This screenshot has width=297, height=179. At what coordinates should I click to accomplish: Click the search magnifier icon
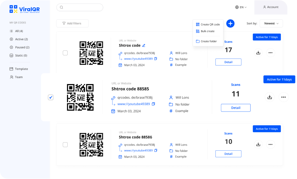tap(61, 7)
